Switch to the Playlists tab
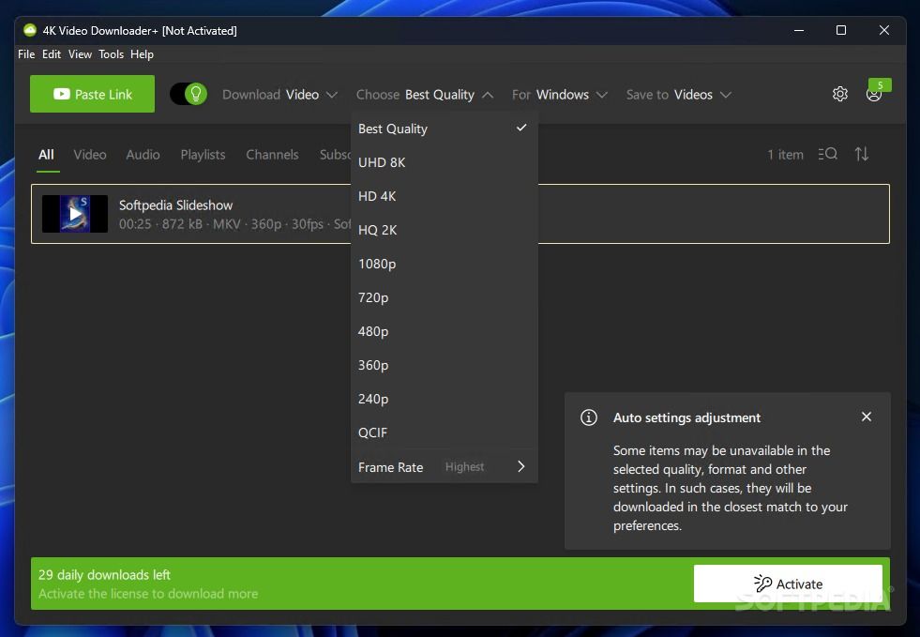Image resolution: width=920 pixels, height=637 pixels. 203,155
